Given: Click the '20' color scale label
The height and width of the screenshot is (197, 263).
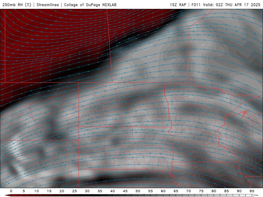Looking at the screenshot, I should click(62, 191).
